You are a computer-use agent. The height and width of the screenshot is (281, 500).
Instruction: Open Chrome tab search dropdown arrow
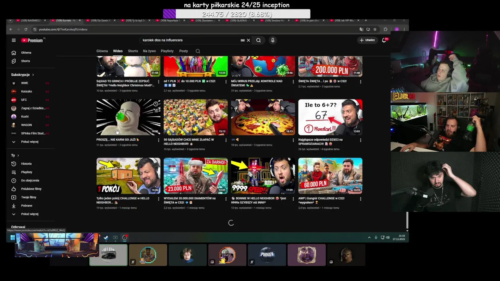pyautogui.click(x=10, y=20)
